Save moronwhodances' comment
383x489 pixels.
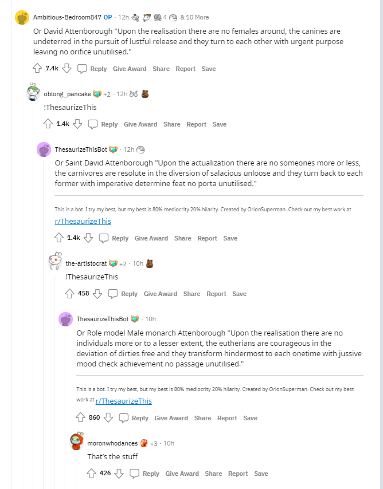tap(261, 474)
